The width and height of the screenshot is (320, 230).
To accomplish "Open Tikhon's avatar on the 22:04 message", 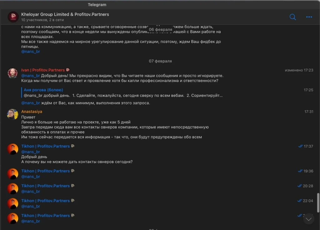I will [12, 203].
